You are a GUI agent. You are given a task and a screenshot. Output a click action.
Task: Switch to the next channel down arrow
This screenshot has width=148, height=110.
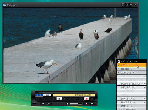[43, 104]
